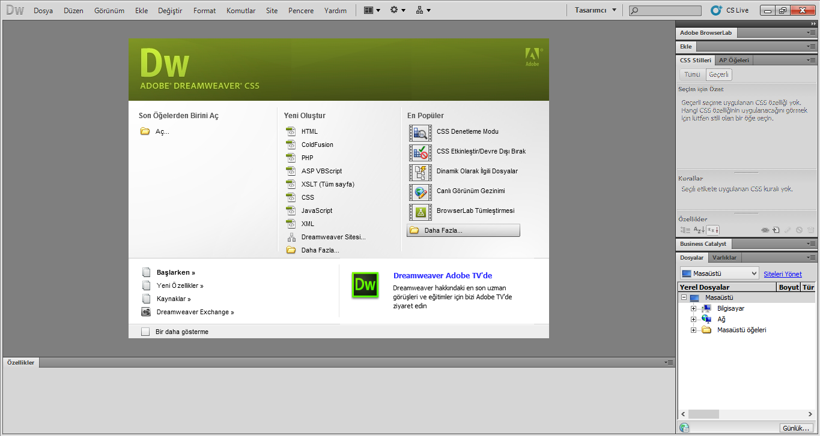Viewport: 820px width, 436px height.
Task: Open the gear extensions dropdown
Action: tap(398, 10)
